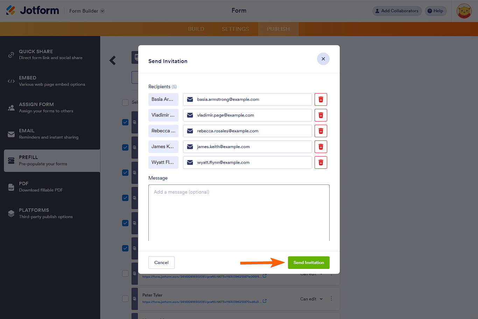Open ASSIGN FORM menu item
This screenshot has width=478, height=319.
(50, 108)
